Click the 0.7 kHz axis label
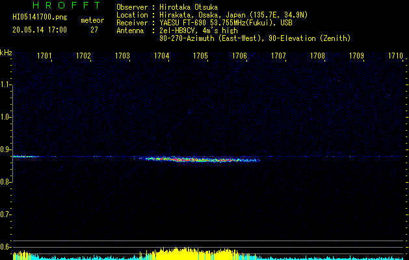 click(5, 214)
